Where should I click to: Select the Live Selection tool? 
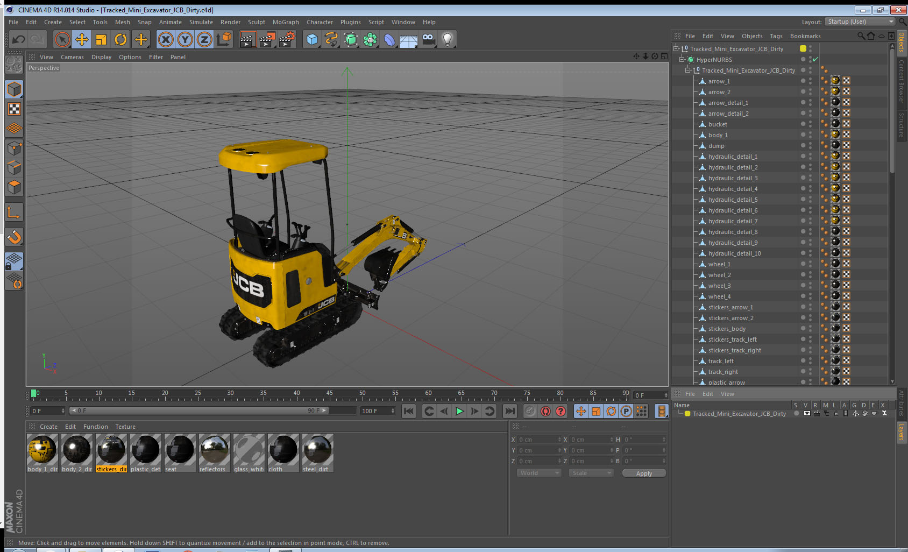62,39
